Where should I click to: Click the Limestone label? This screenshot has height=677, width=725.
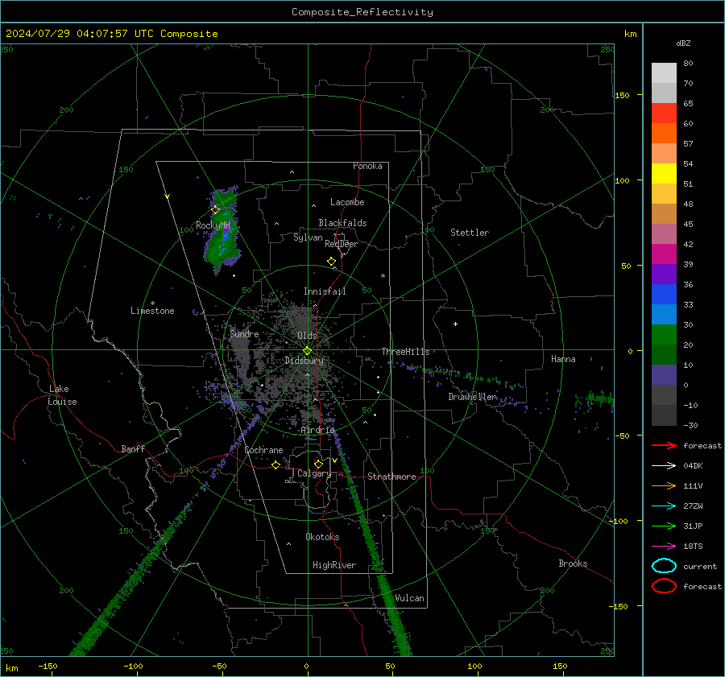click(x=152, y=311)
